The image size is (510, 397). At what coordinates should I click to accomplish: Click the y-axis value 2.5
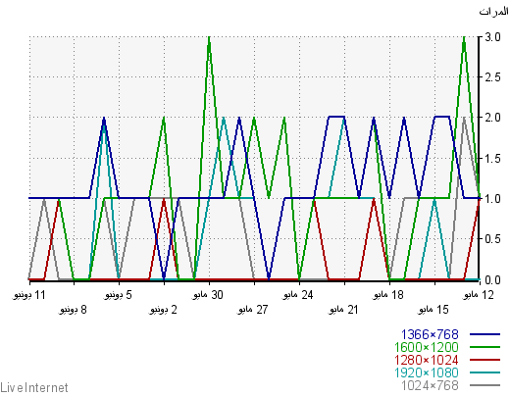click(x=492, y=77)
